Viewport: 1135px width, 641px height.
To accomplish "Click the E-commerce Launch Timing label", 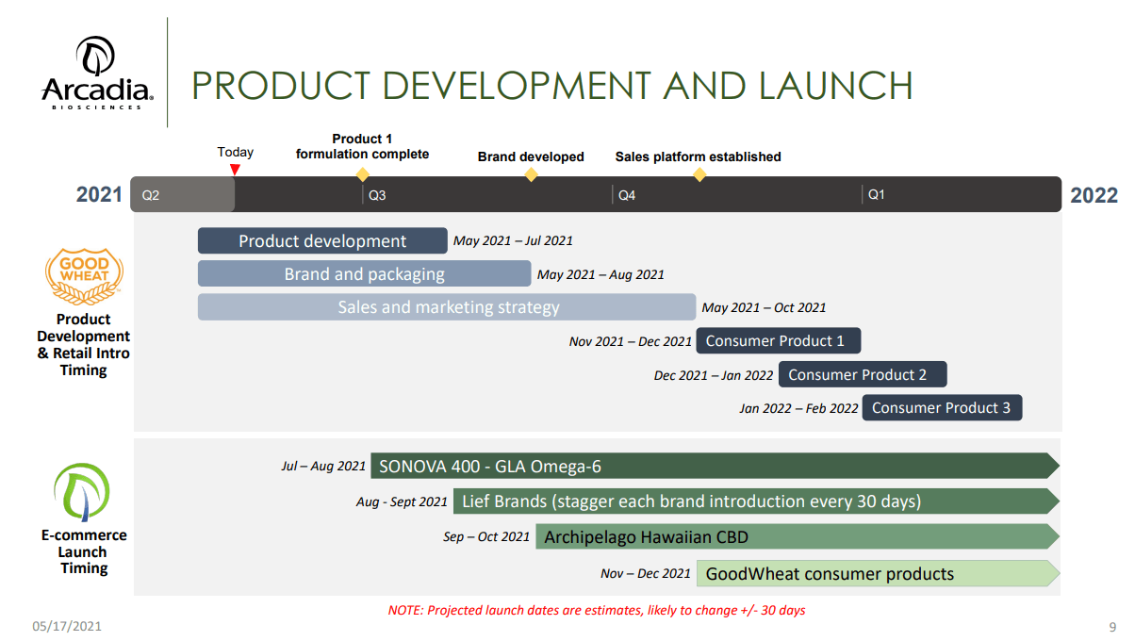I will (84, 551).
